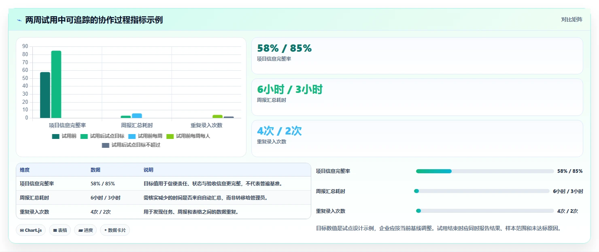The width and height of the screenshot is (599, 252).
Task: Toggle the 试用后试点目标不超过 legend entry
Action: (131, 145)
